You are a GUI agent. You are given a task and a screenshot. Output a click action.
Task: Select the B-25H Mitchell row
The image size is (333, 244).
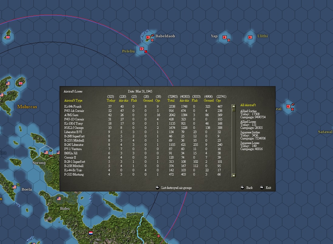click(143, 166)
